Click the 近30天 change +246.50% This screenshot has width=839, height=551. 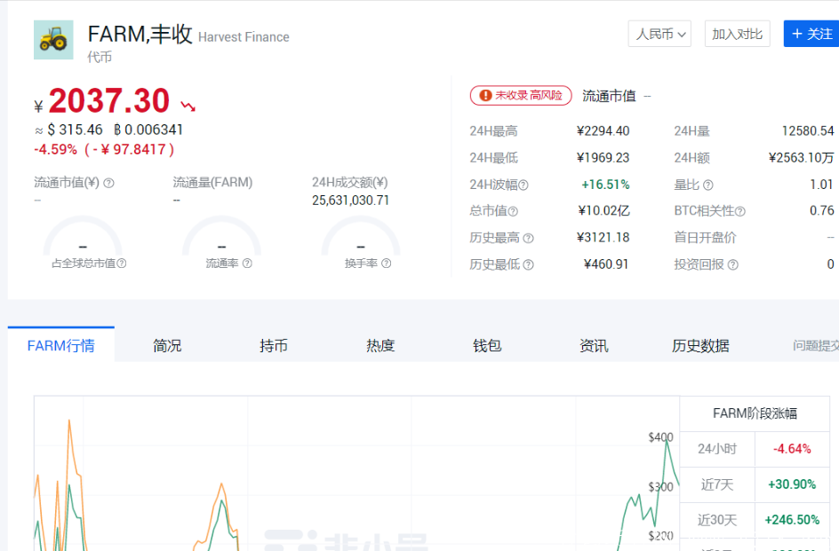click(792, 519)
